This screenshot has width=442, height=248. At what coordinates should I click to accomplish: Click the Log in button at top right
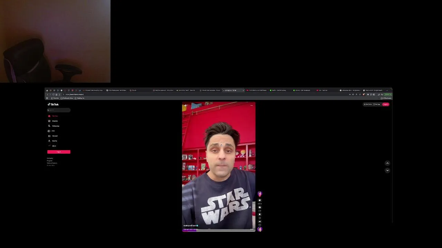[386, 104]
